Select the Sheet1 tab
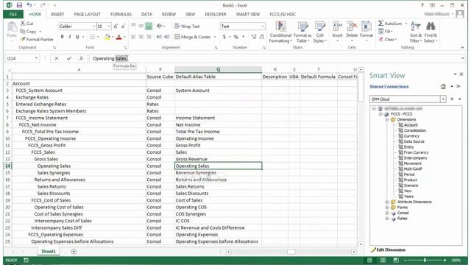Image resolution: width=471 pixels, height=265 pixels. click(x=49, y=252)
